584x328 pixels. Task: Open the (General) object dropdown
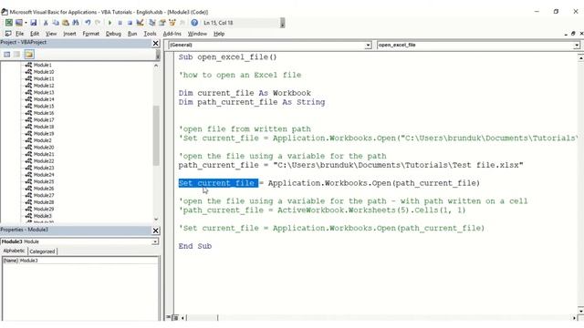click(368, 45)
